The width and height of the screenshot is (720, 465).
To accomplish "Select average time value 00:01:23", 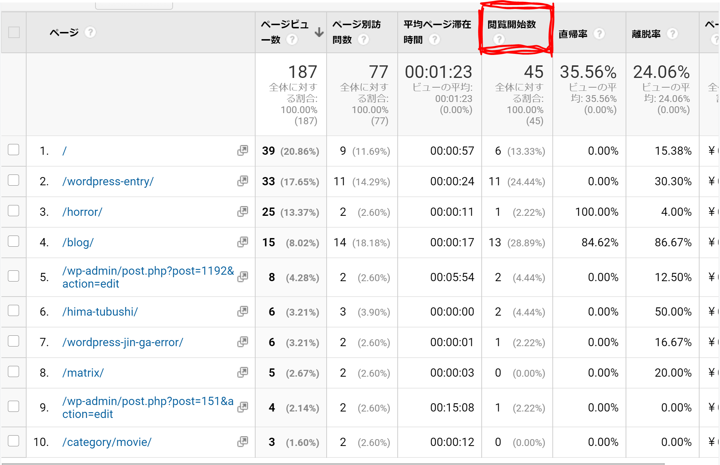I will 438,72.
